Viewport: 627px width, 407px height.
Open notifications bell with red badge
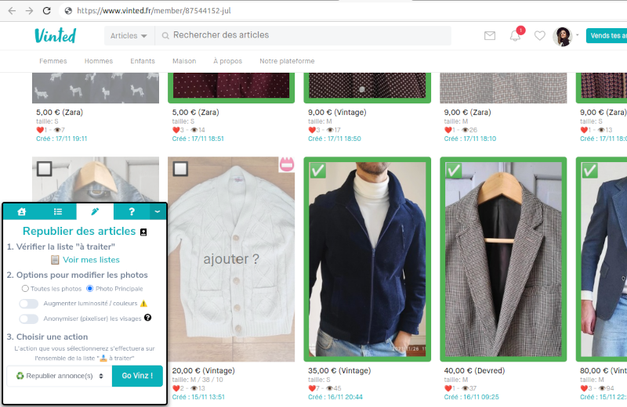(x=515, y=36)
